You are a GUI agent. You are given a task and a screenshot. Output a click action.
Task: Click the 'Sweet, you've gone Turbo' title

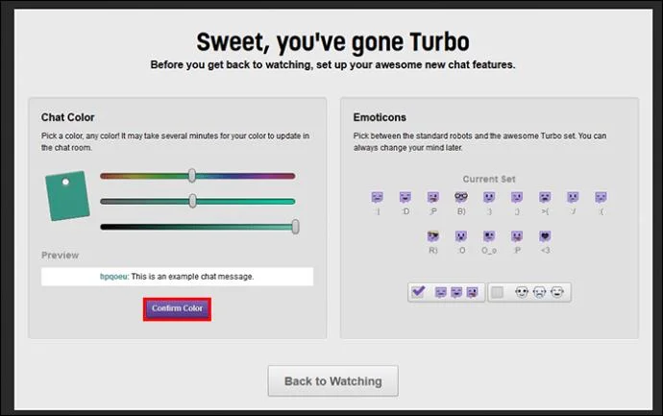332,42
